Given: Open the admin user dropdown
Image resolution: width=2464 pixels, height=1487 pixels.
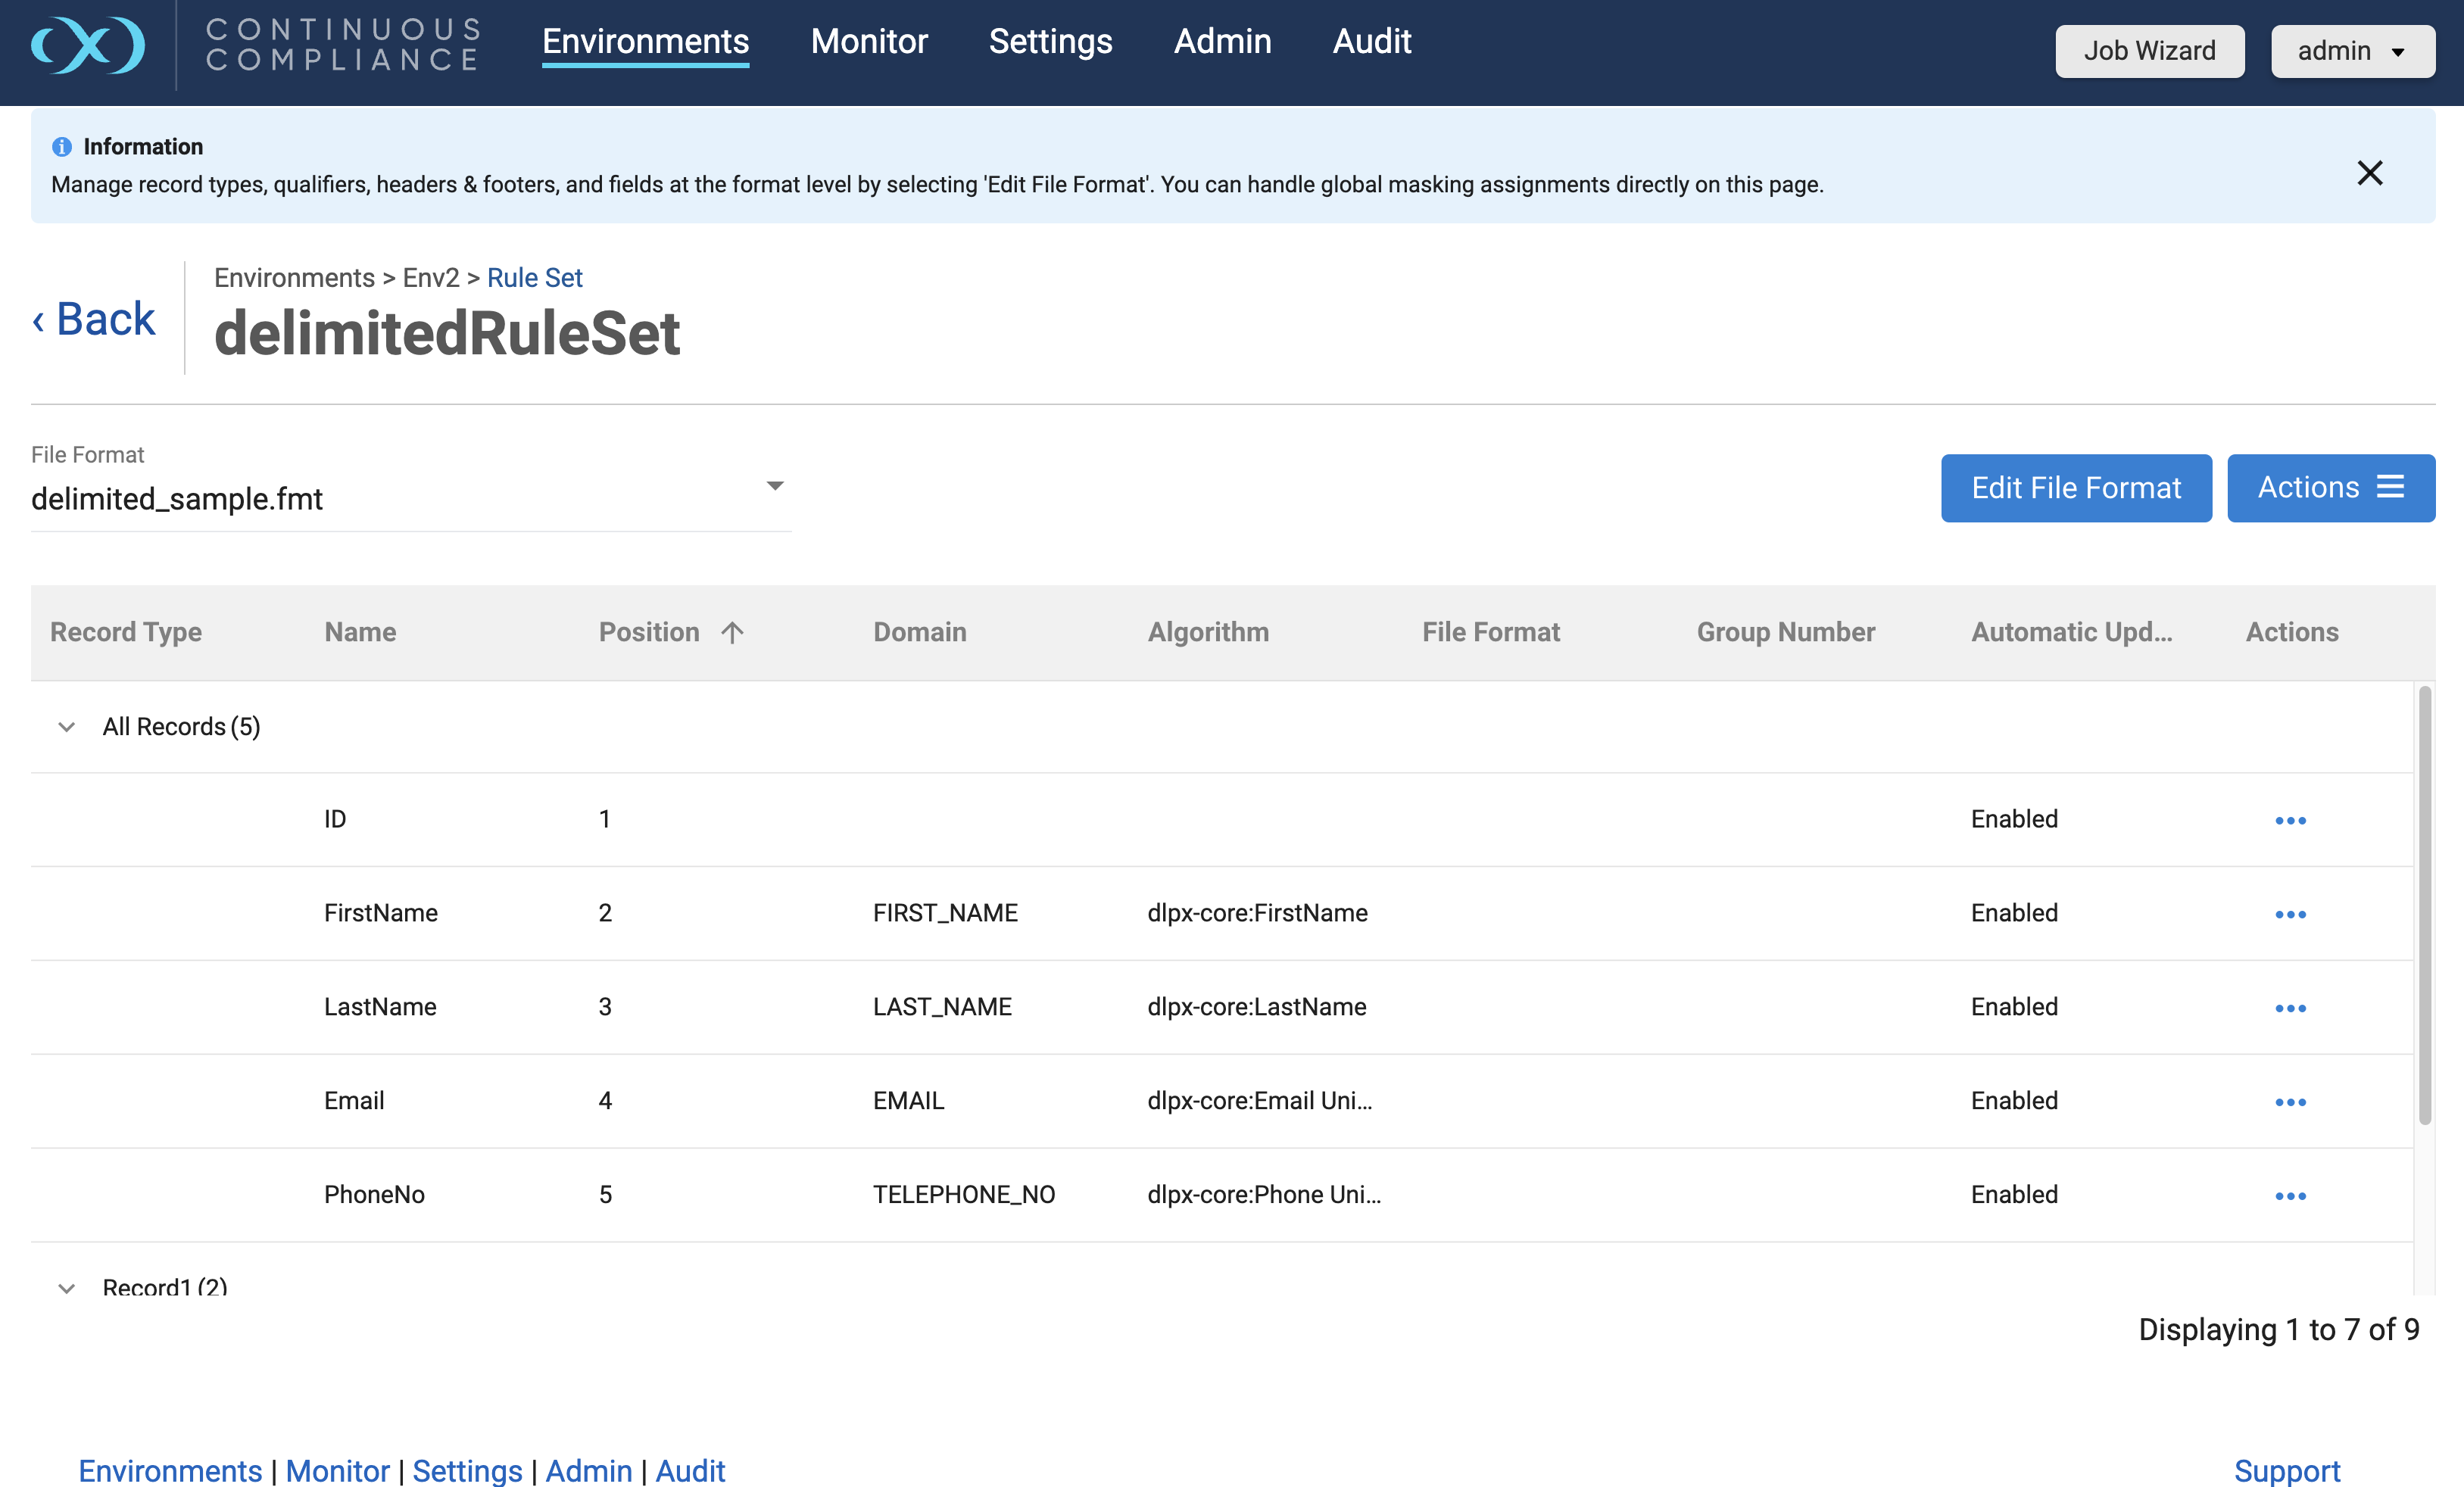Looking at the screenshot, I should coord(2352,51).
